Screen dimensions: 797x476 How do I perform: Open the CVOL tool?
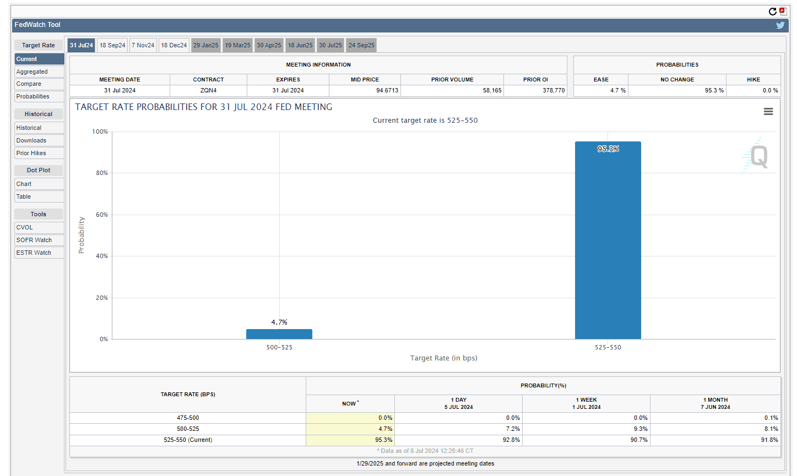click(x=24, y=228)
